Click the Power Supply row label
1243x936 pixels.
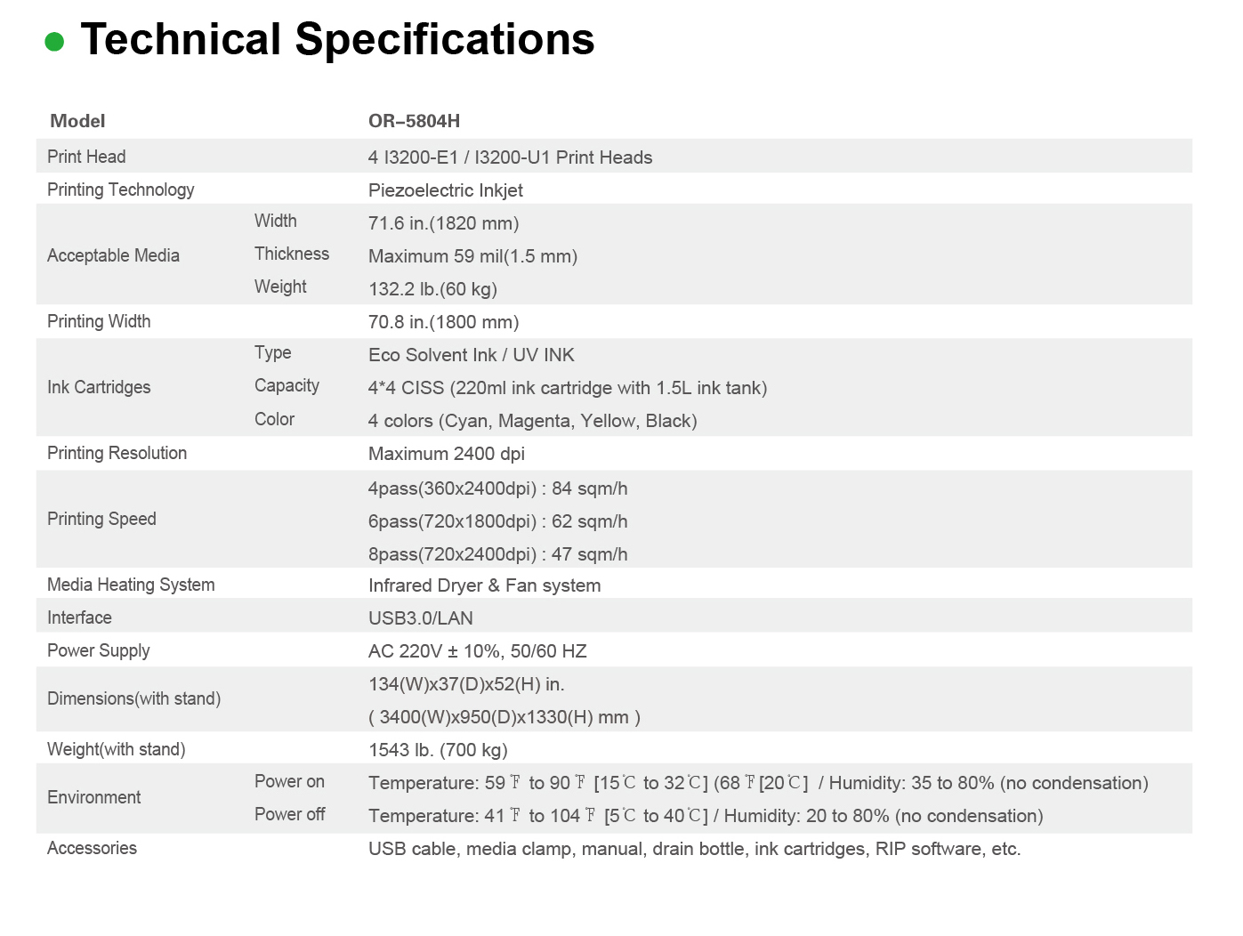[98, 650]
